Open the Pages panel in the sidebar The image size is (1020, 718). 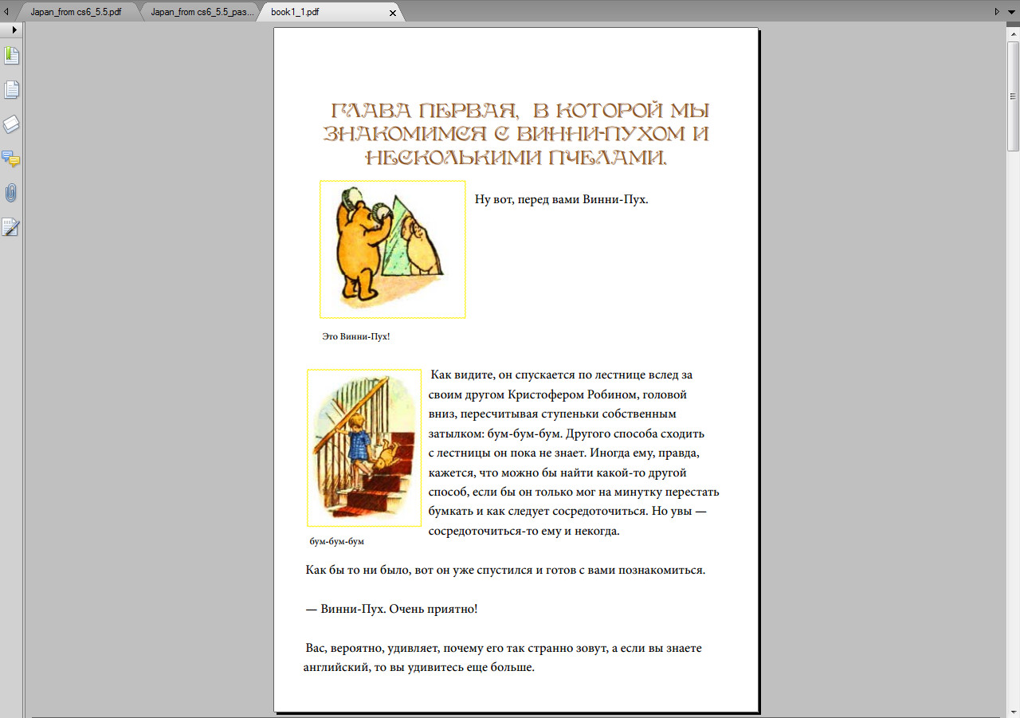(x=11, y=90)
